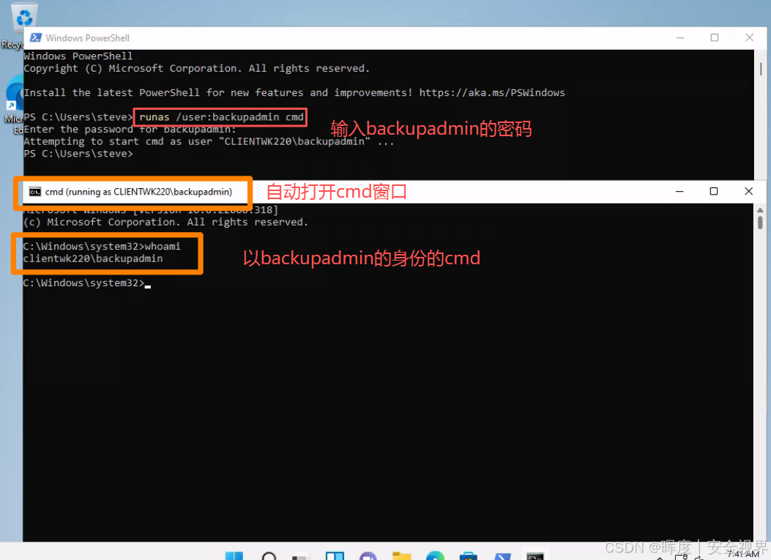771x560 pixels.
Task: Click the https://aka.ms/PSWindows URL text
Action: pos(492,92)
